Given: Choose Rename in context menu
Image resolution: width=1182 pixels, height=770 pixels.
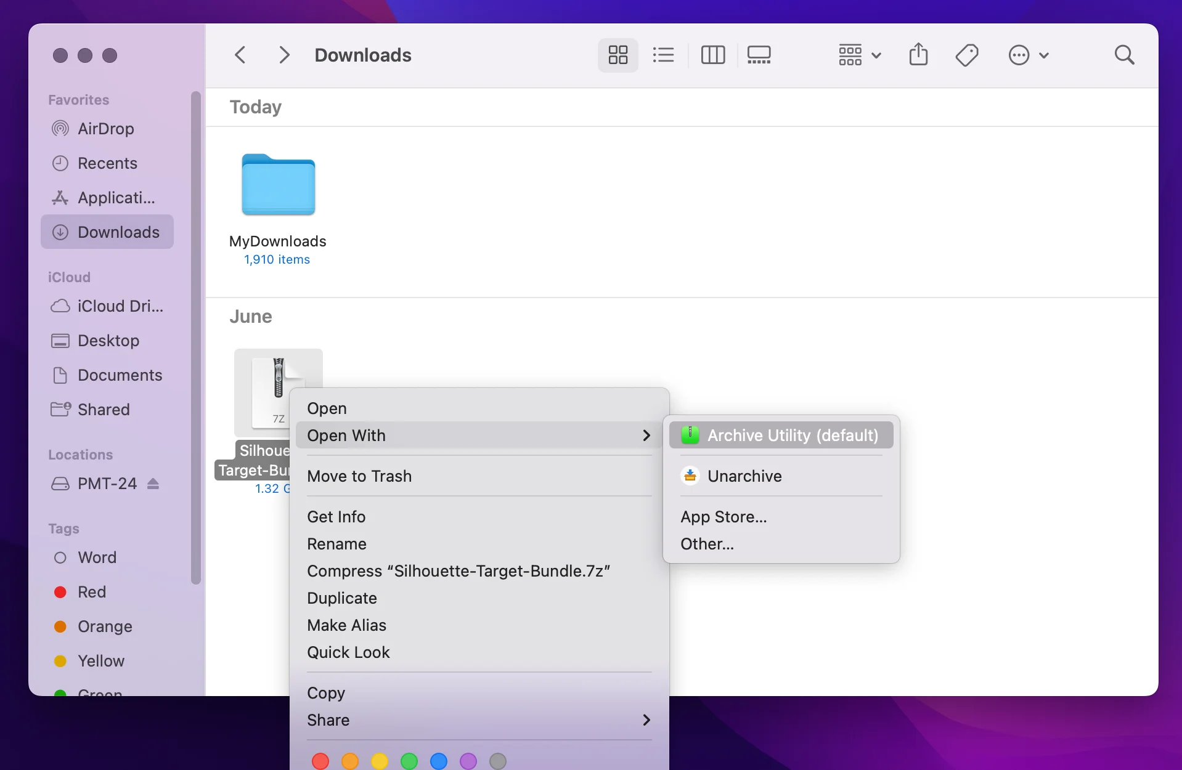Looking at the screenshot, I should click(479, 544).
